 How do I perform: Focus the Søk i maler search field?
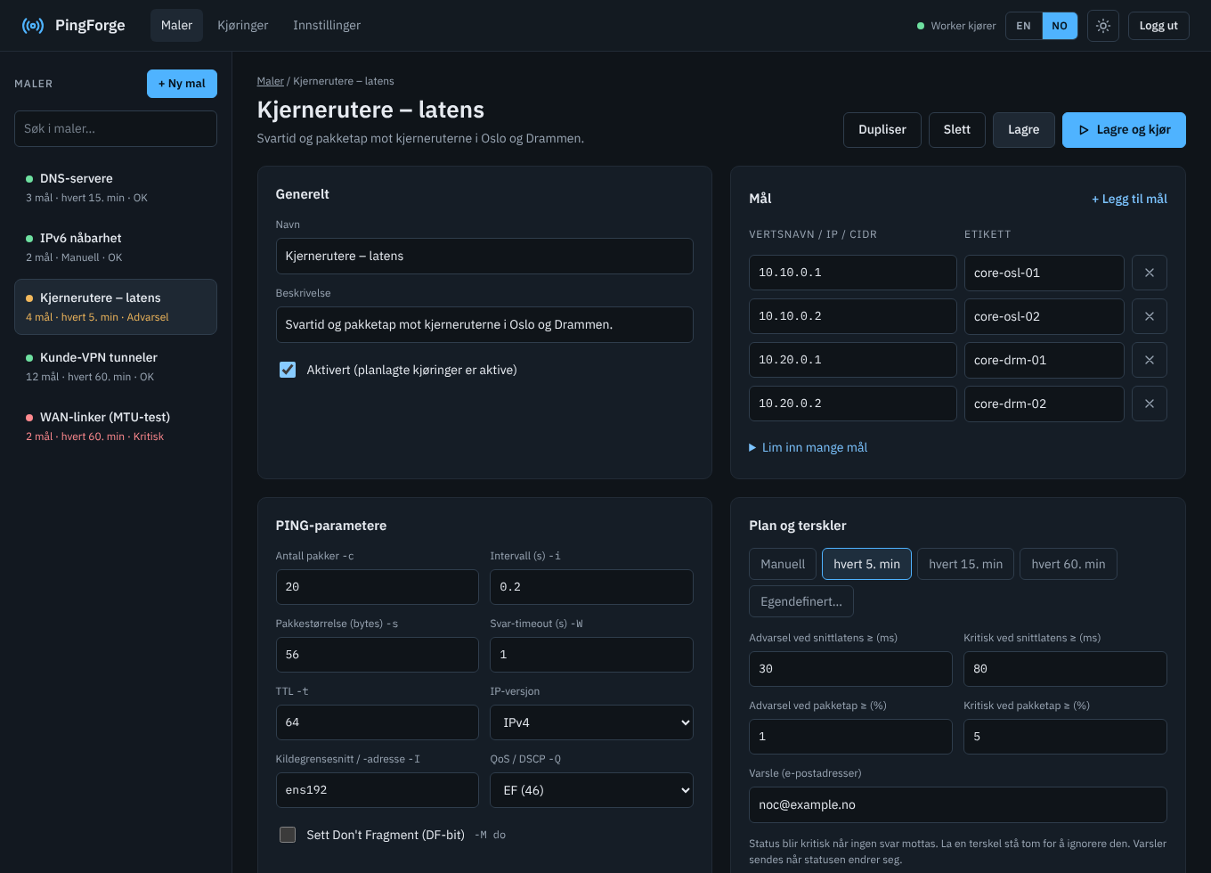click(x=116, y=128)
